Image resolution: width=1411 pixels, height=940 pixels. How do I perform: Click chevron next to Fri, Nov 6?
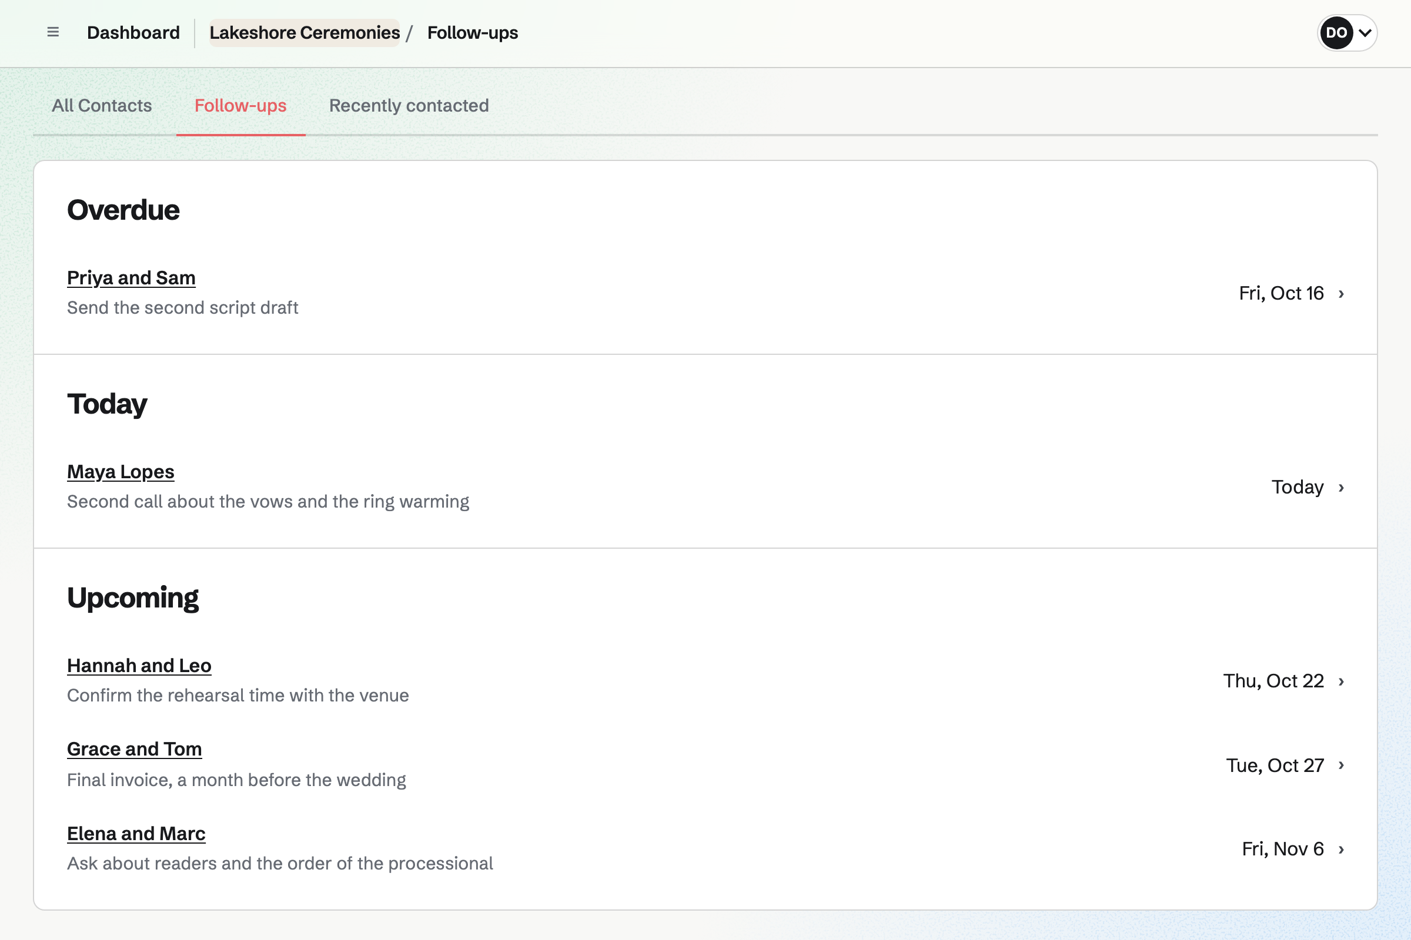tap(1342, 850)
